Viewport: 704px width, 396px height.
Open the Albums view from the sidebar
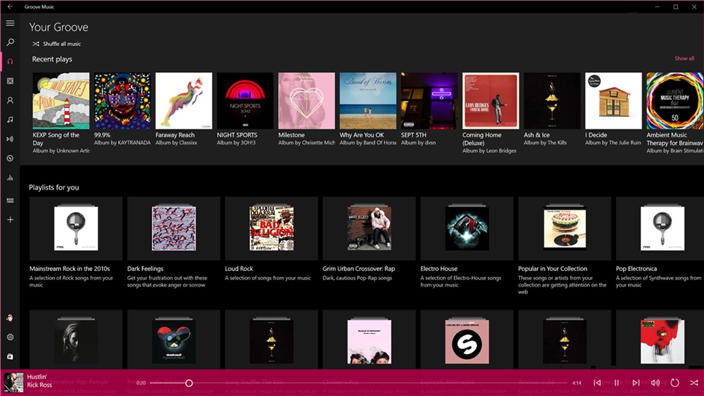point(10,81)
